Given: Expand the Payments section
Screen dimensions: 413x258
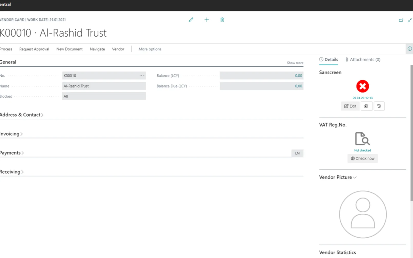Looking at the screenshot, I should (12, 153).
